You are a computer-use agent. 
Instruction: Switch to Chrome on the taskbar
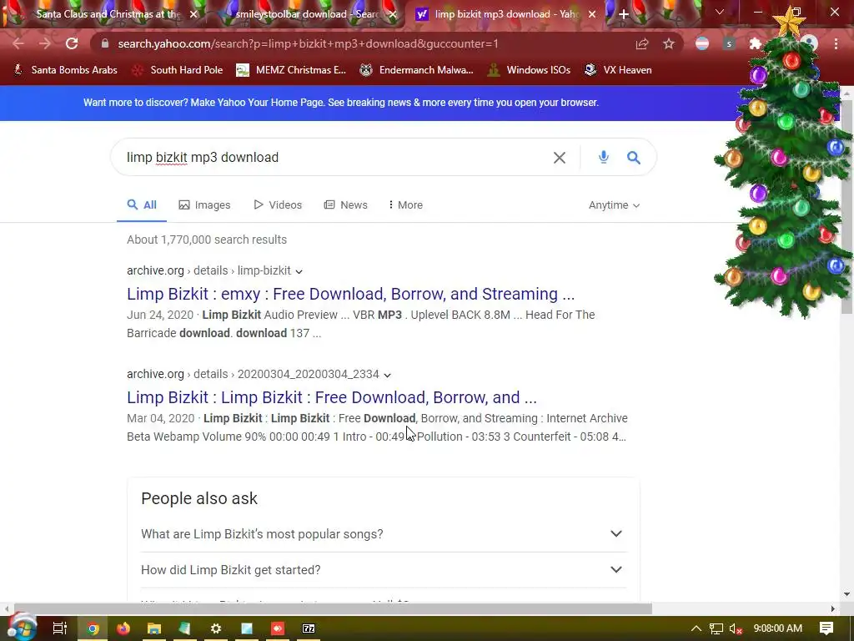(93, 628)
